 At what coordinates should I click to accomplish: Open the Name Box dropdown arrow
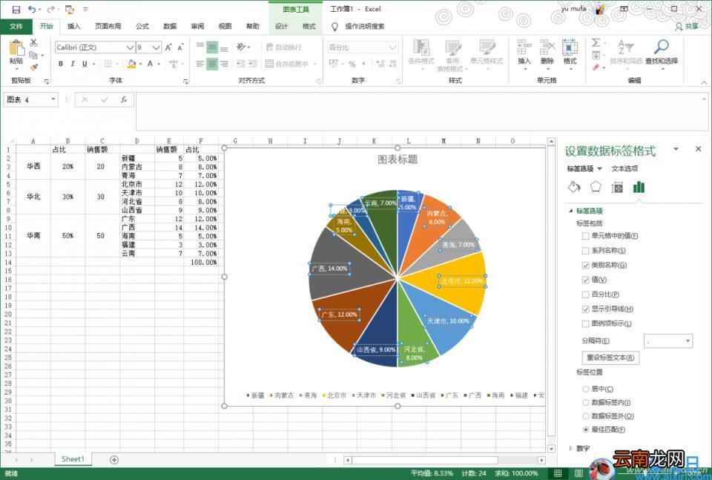(53, 99)
